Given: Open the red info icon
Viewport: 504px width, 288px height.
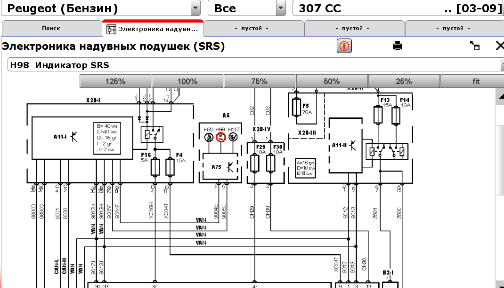Looking at the screenshot, I should [x=344, y=46].
